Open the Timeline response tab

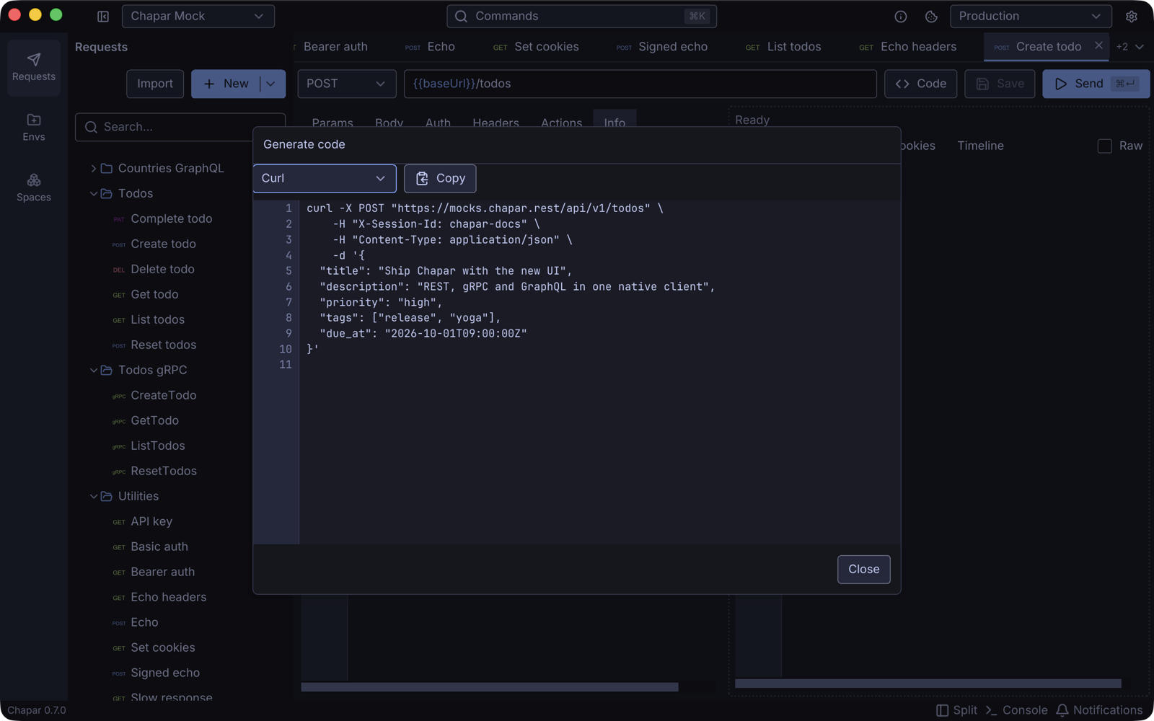coord(980,146)
